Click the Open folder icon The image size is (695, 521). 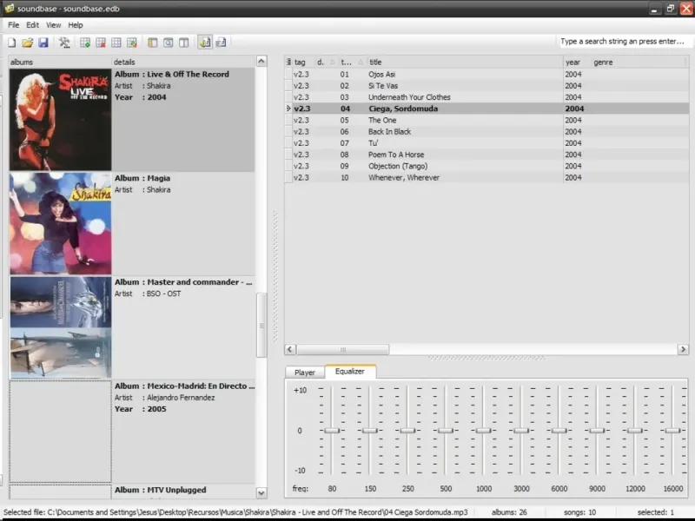coord(27,43)
